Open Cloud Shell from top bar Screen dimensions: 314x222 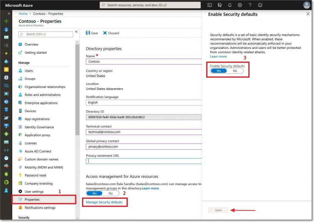coord(209,5)
